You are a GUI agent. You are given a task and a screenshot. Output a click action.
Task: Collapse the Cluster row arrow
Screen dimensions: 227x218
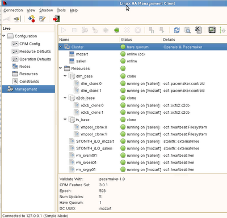(x=61, y=46)
